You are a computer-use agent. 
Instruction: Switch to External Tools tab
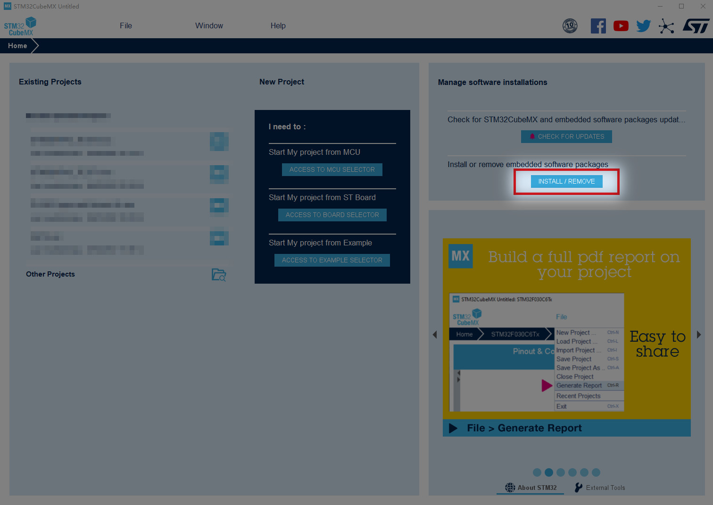[x=600, y=488]
